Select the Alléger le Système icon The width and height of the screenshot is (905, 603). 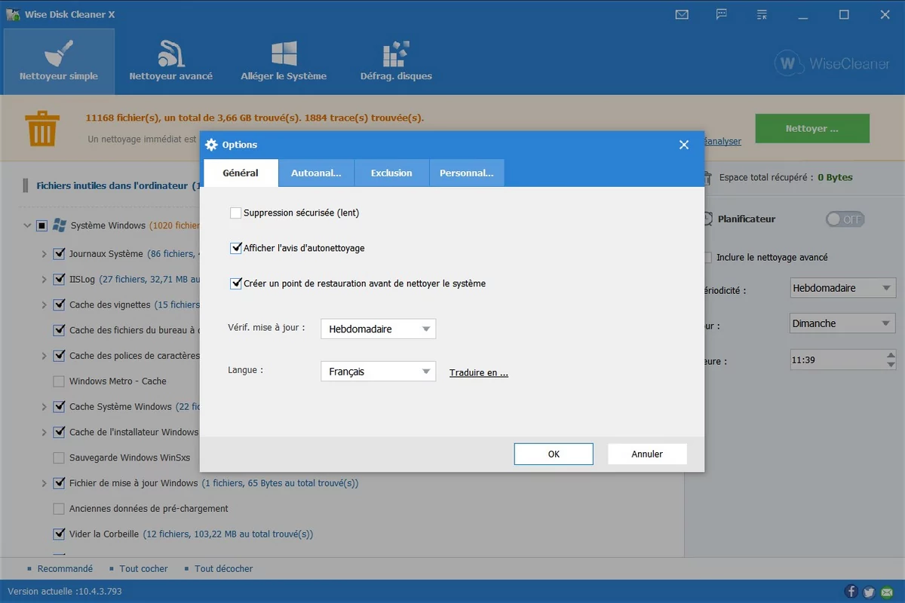click(284, 54)
